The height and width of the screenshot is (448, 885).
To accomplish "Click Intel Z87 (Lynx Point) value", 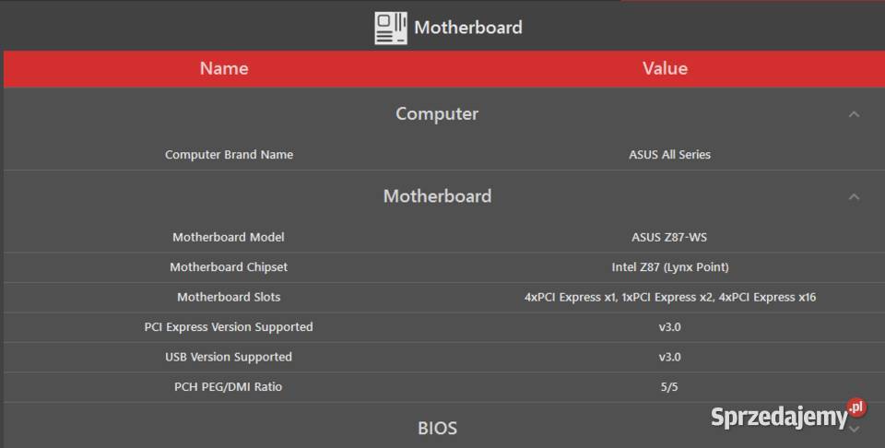I will (670, 267).
